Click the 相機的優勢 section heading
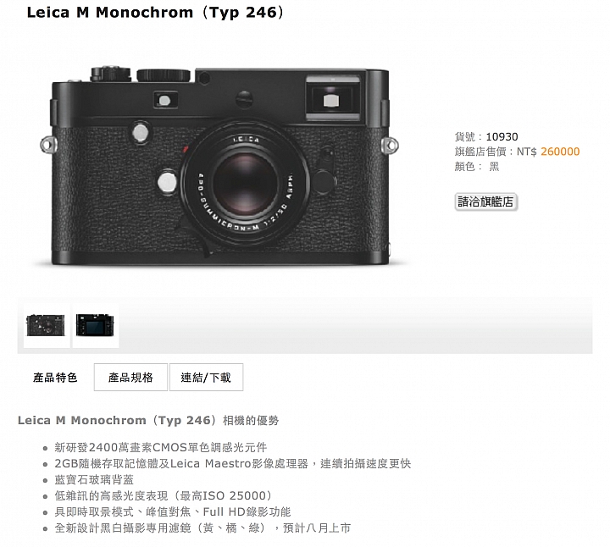This screenshot has width=610, height=547. point(148,421)
